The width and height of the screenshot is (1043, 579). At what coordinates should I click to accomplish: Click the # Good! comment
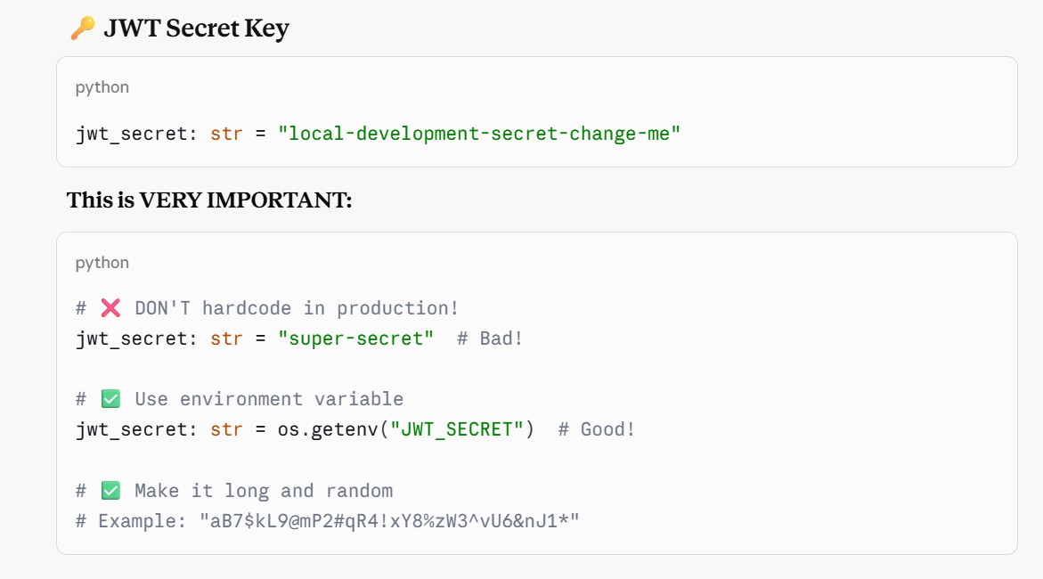[x=597, y=430]
